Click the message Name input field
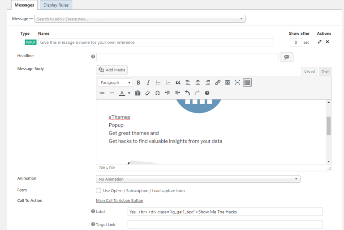 [x=156, y=42]
